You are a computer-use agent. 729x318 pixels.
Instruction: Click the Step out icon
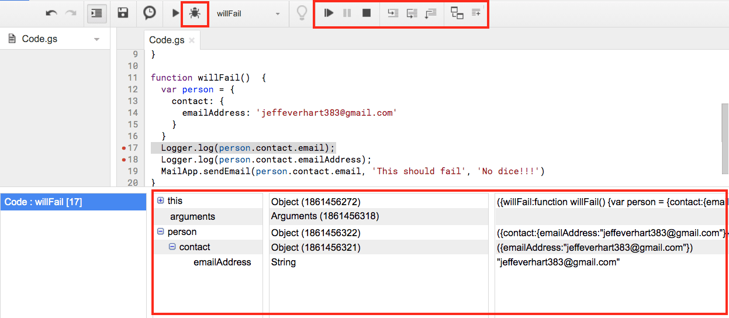431,12
